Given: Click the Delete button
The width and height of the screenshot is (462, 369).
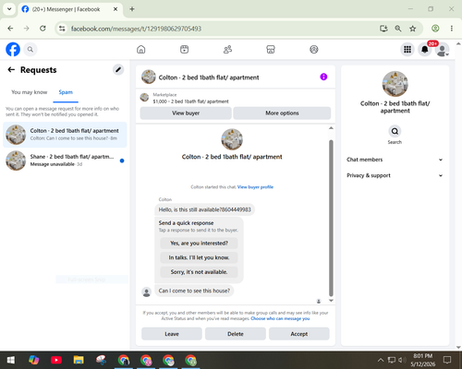Looking at the screenshot, I should (236, 334).
